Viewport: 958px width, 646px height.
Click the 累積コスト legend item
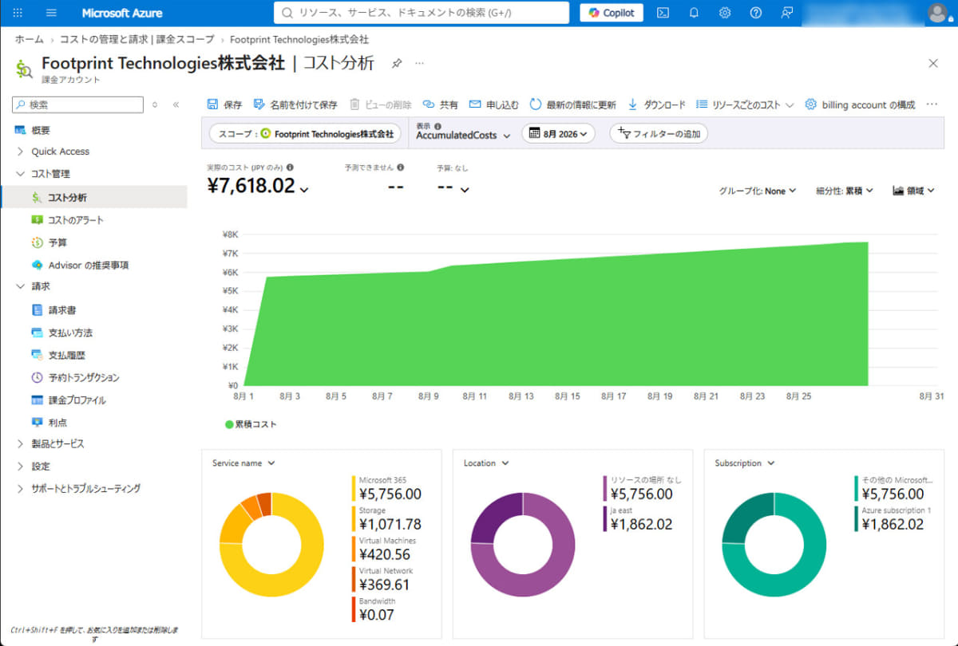click(251, 424)
